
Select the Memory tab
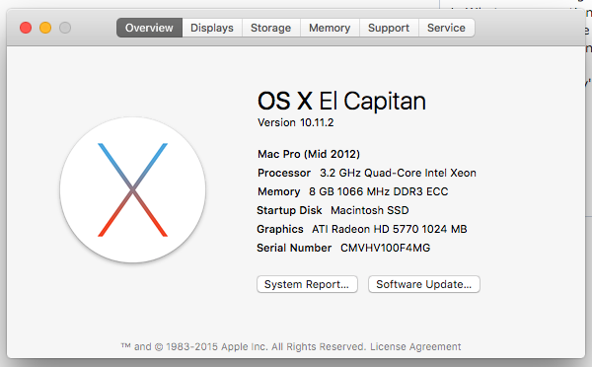coord(330,28)
